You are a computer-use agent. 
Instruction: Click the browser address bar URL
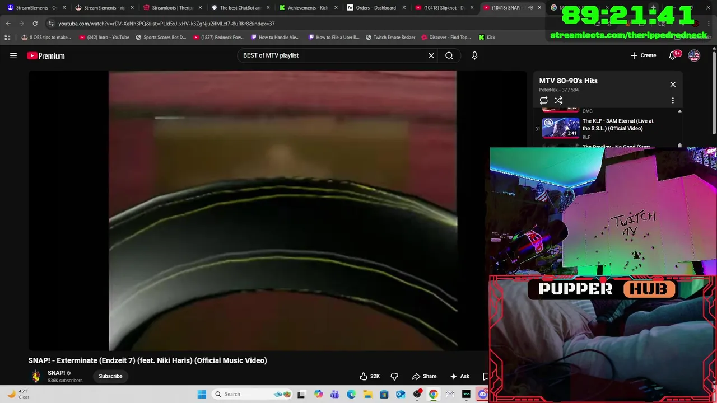(166, 24)
